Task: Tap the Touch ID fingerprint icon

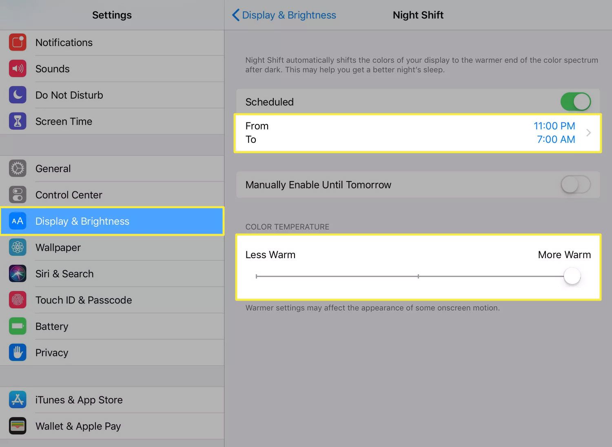Action: coord(18,300)
